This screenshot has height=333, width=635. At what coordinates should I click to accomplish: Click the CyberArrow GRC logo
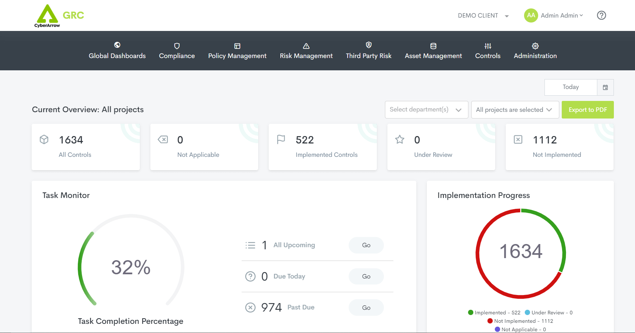(59, 16)
